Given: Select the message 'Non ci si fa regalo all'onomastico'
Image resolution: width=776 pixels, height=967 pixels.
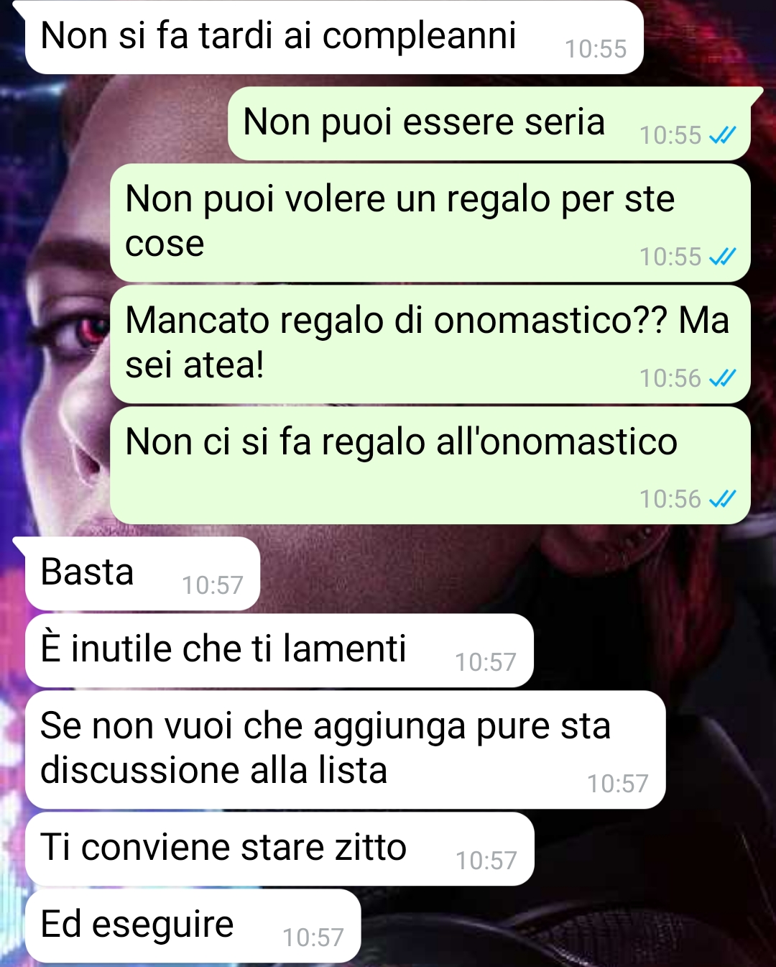Looking at the screenshot, I should tap(430, 465).
